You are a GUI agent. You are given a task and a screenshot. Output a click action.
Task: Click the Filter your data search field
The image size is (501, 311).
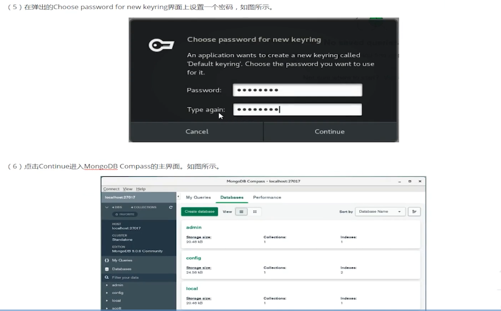pyautogui.click(x=139, y=277)
